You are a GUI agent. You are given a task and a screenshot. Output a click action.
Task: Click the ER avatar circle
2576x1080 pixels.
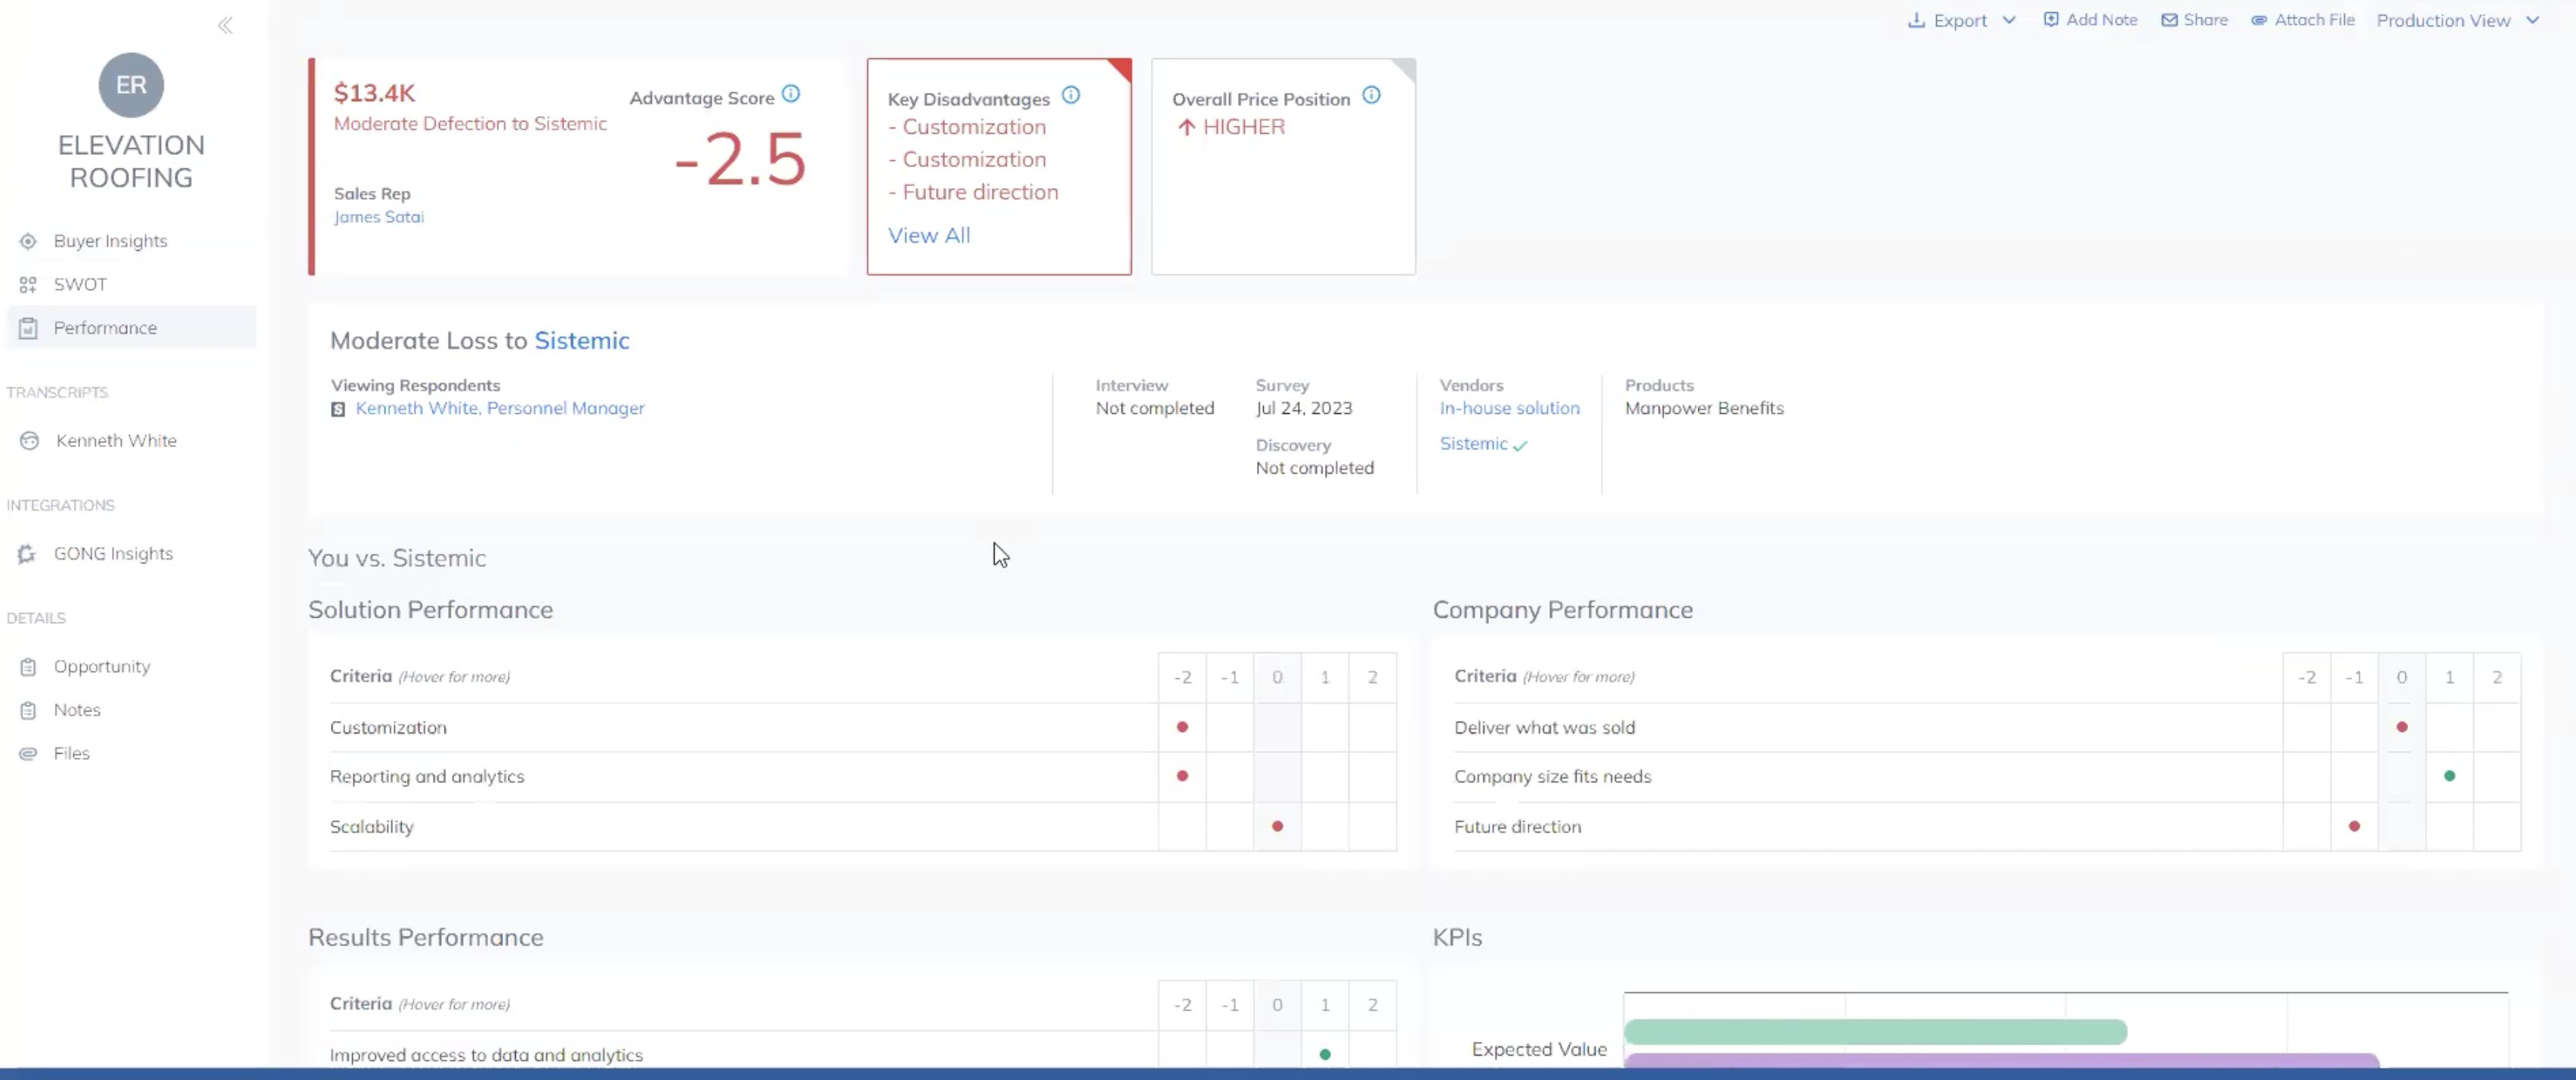click(131, 85)
